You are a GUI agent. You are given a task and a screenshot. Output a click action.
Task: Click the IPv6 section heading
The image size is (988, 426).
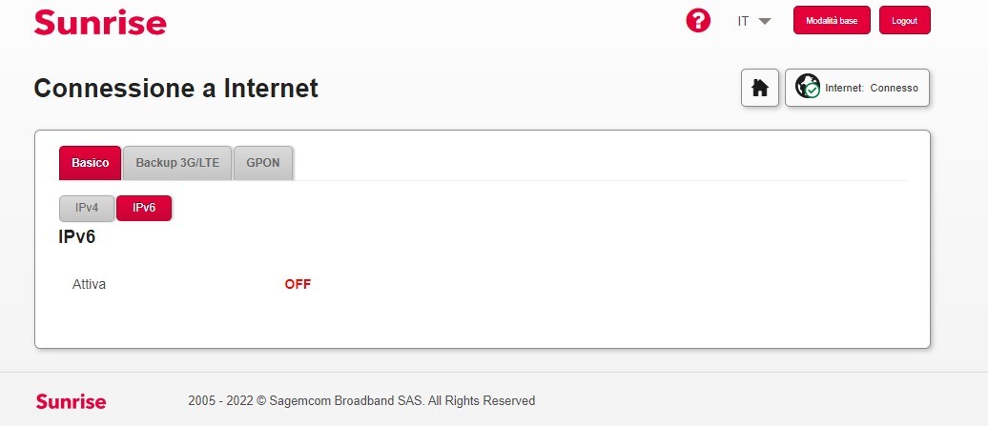[77, 236]
